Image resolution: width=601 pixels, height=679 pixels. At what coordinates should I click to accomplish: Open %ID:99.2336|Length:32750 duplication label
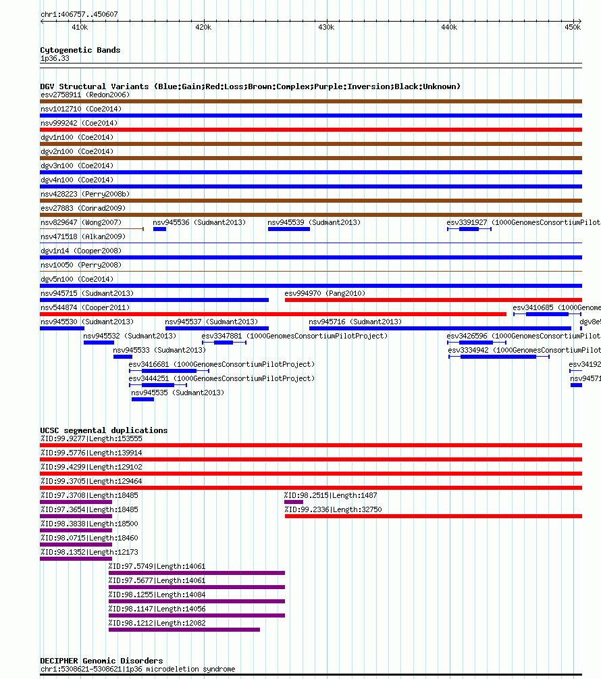[333, 509]
